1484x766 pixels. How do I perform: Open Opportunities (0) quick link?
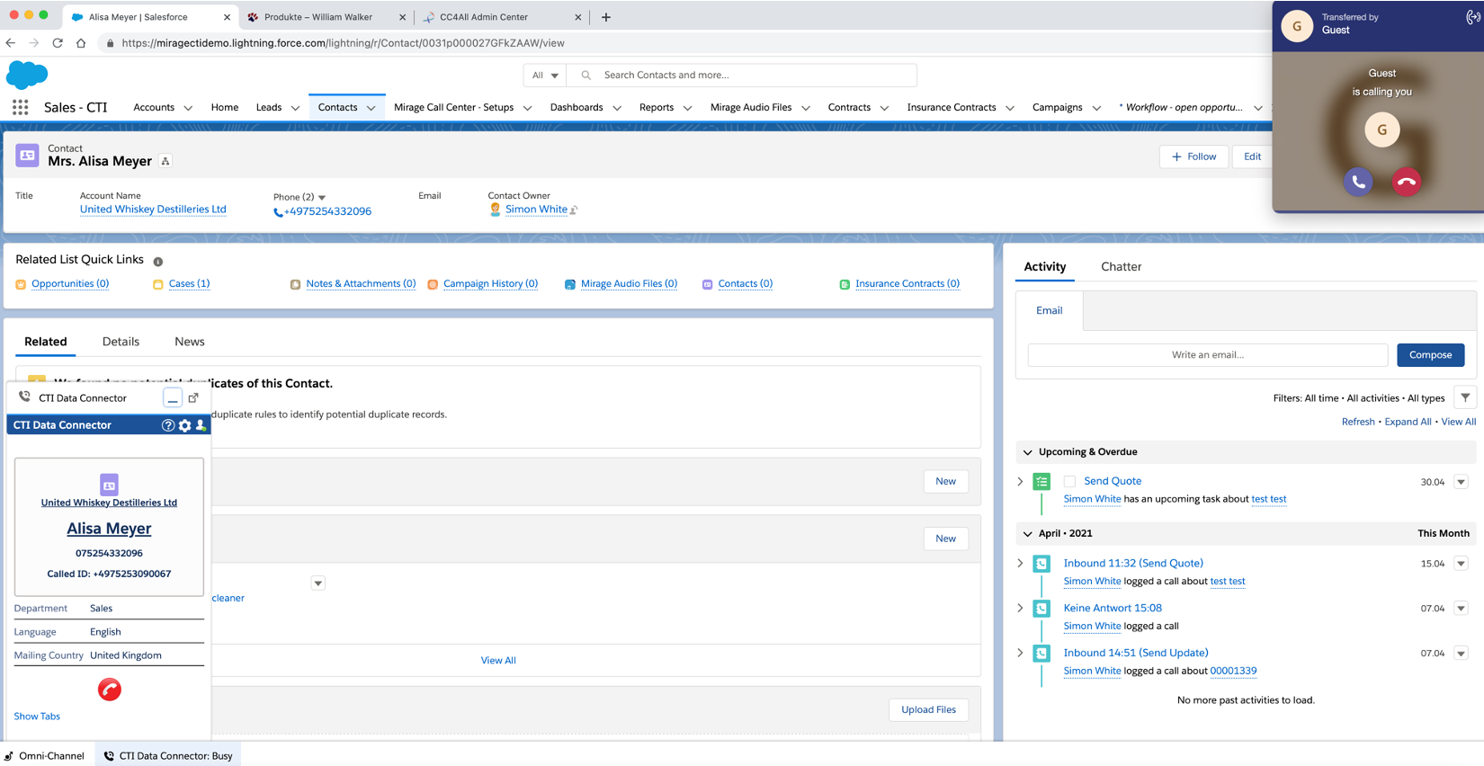click(x=70, y=284)
